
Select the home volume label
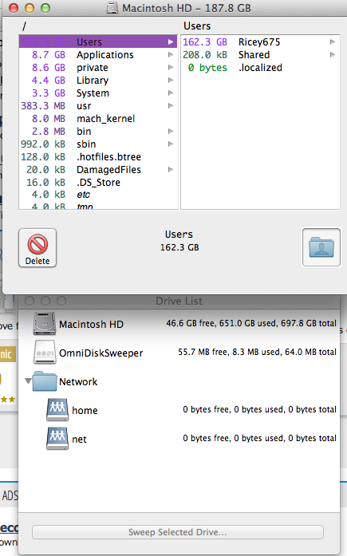(x=85, y=410)
